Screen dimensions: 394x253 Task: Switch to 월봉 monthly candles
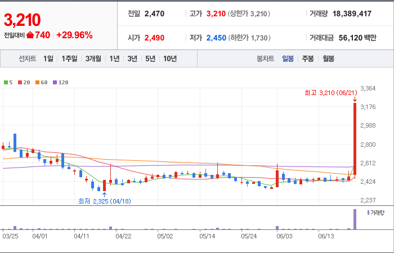pos(328,58)
